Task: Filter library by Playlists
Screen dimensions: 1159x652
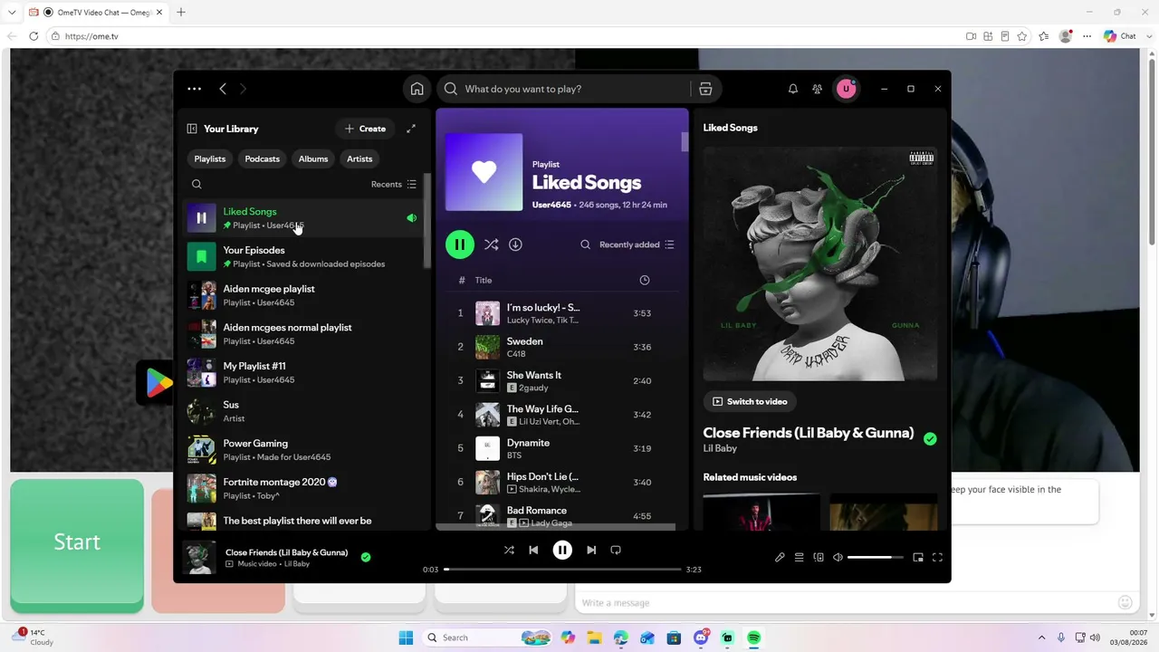Action: pyautogui.click(x=210, y=158)
